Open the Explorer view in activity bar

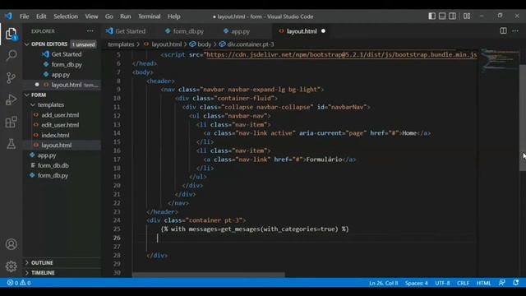11,34
